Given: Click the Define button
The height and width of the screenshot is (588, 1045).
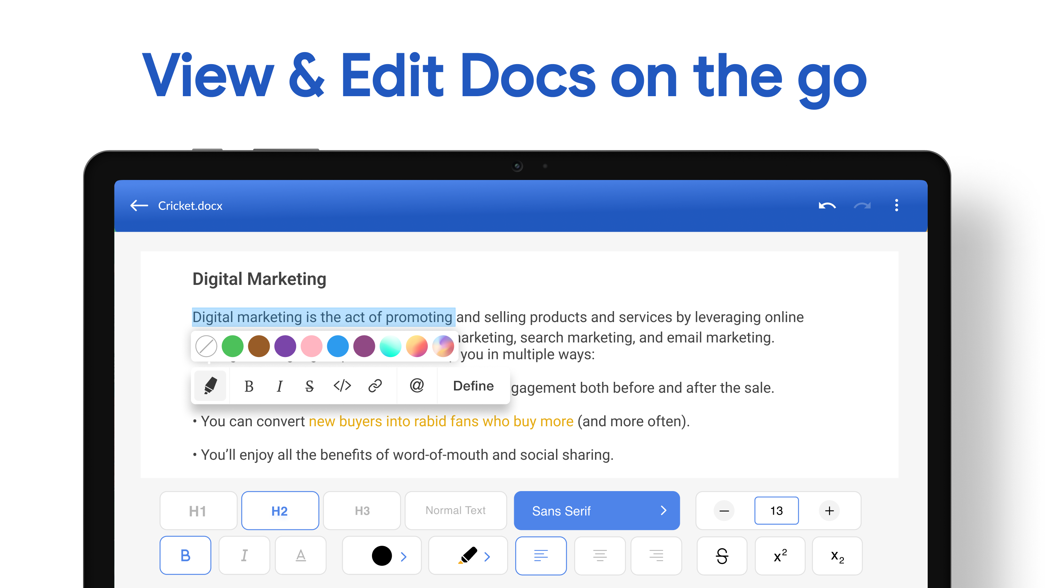Looking at the screenshot, I should [x=473, y=386].
